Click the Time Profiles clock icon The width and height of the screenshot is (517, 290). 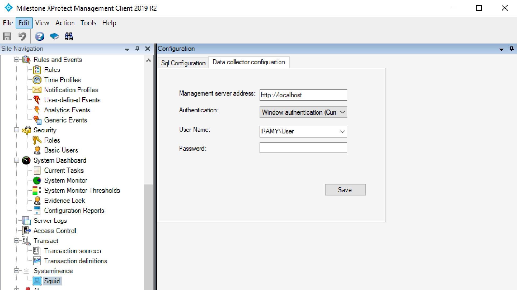[37, 80]
